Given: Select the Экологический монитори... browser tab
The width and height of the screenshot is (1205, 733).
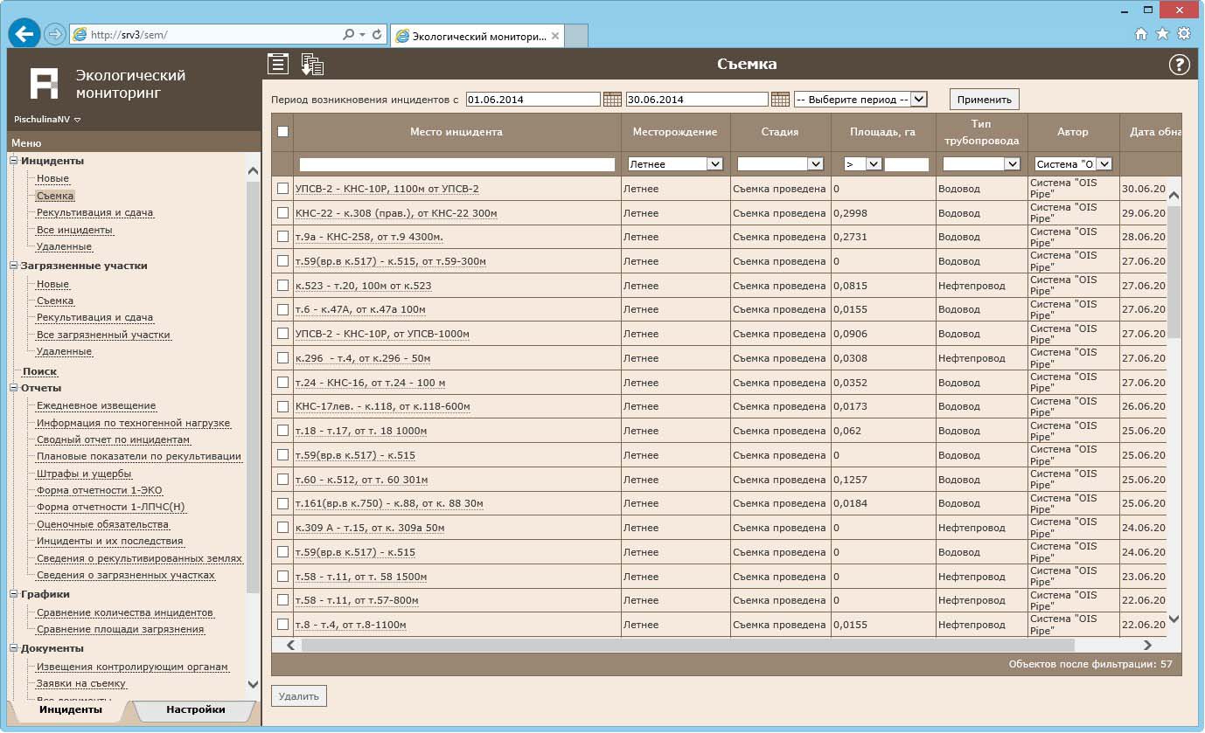Looking at the screenshot, I should coord(478,36).
